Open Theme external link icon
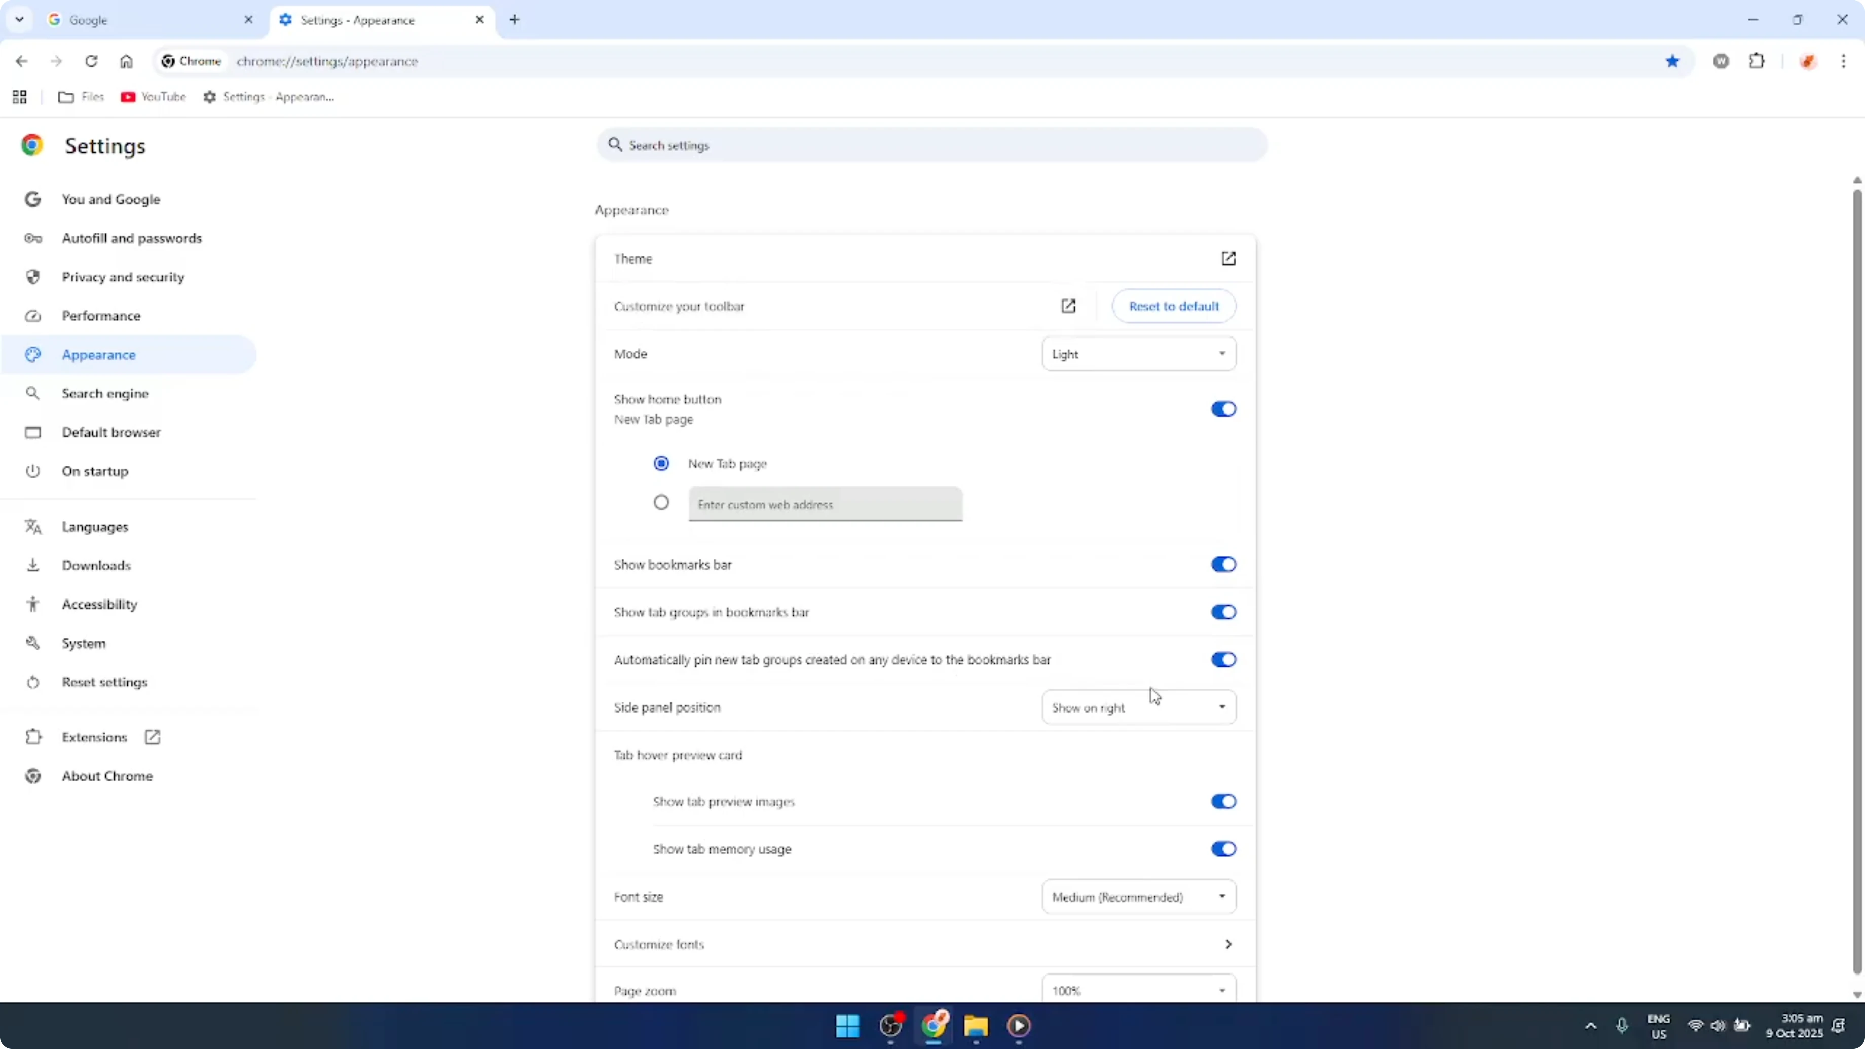1865x1049 pixels. coord(1228,258)
